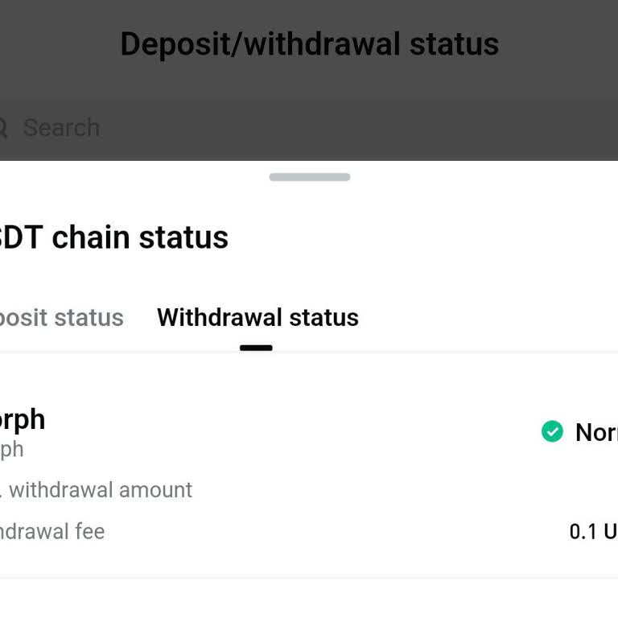Click the black underline beneath Withdrawal status
618x618 pixels.
pyautogui.click(x=256, y=348)
